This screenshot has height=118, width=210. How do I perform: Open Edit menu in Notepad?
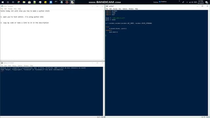click(x=5, y=9)
